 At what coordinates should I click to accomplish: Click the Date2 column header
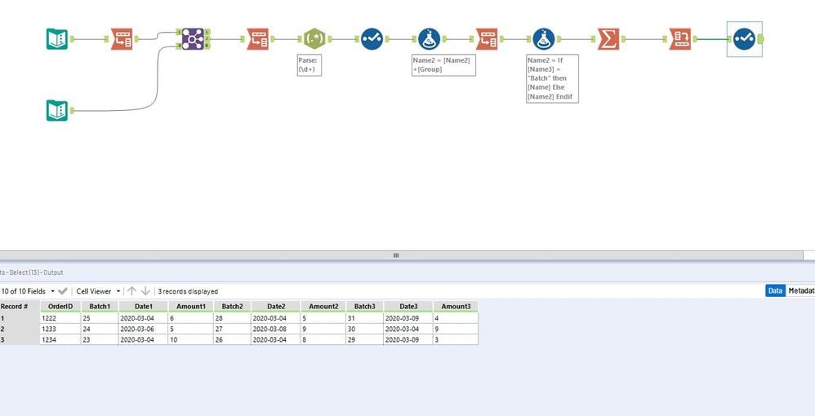pyautogui.click(x=276, y=307)
